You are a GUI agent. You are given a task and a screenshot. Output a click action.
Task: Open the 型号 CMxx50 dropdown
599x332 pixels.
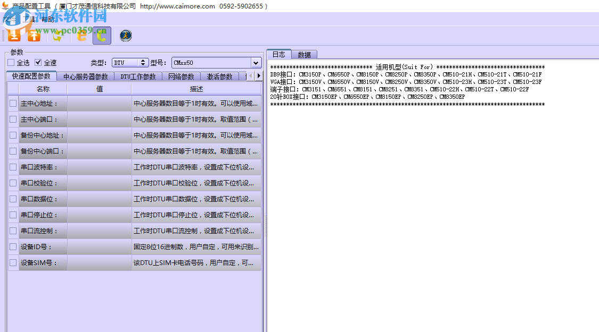(256, 62)
